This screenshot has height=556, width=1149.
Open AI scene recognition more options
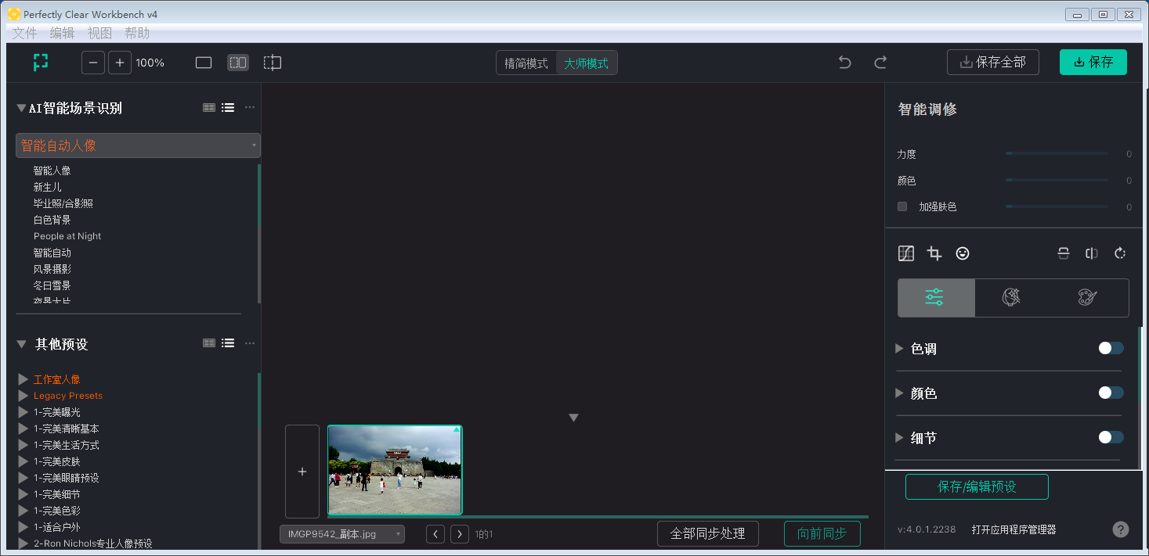coord(250,108)
